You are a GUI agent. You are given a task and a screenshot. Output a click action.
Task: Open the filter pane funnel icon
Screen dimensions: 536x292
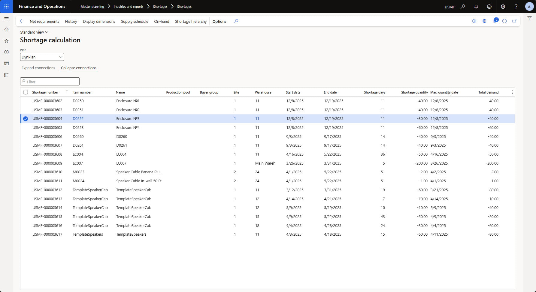(529, 19)
